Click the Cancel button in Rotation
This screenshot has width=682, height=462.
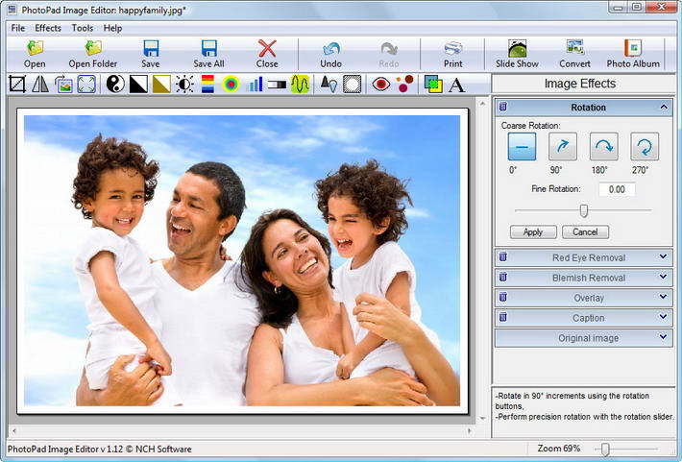click(585, 231)
